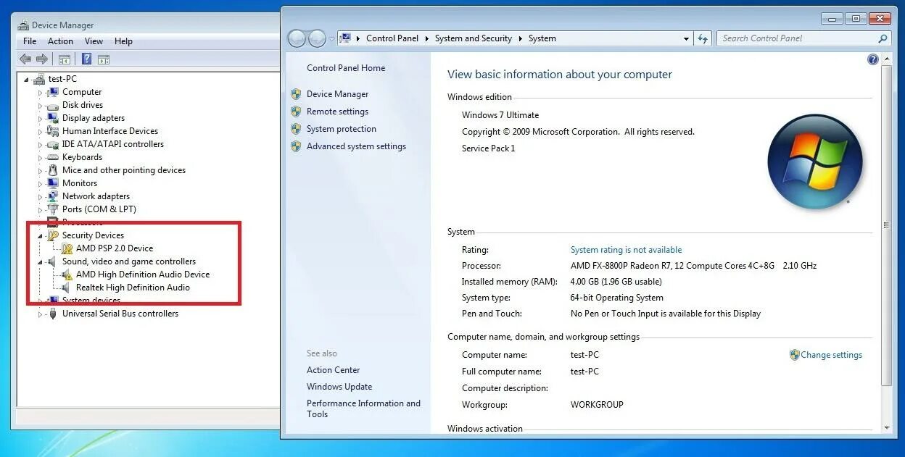Expand the Display adapters node
The height and width of the screenshot is (457, 905).
[41, 119]
